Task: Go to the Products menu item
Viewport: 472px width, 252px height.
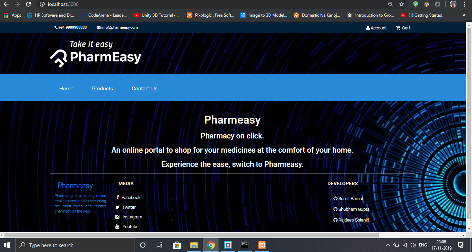Action: click(103, 89)
